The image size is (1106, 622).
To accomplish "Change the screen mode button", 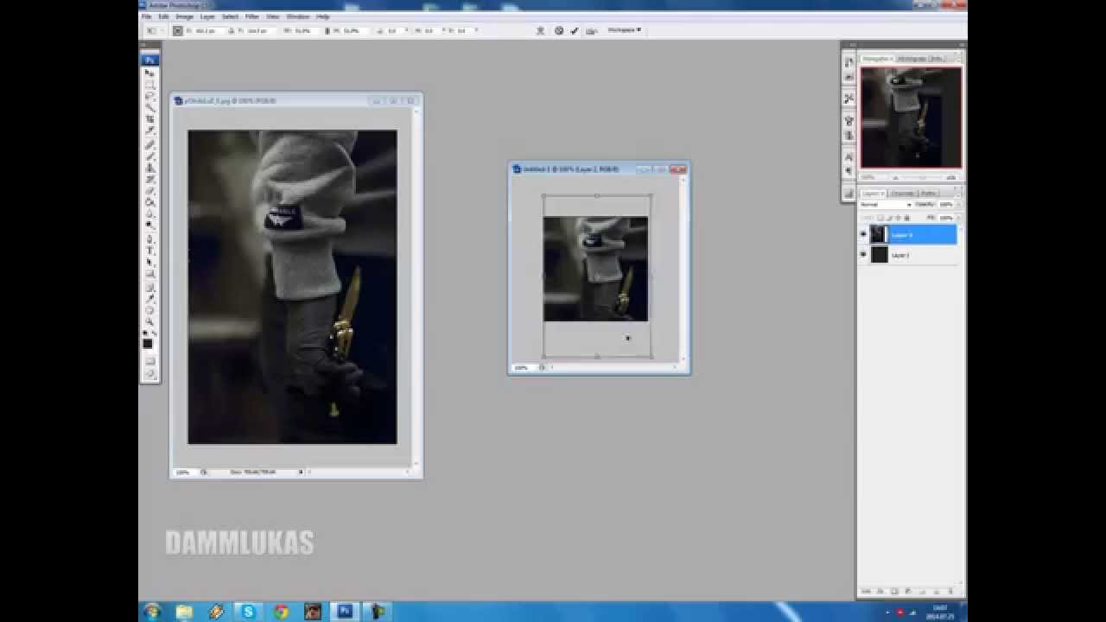I will (149, 373).
